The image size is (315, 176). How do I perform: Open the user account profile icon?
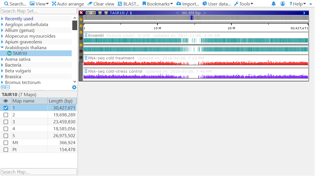pyautogui.click(x=282, y=4)
